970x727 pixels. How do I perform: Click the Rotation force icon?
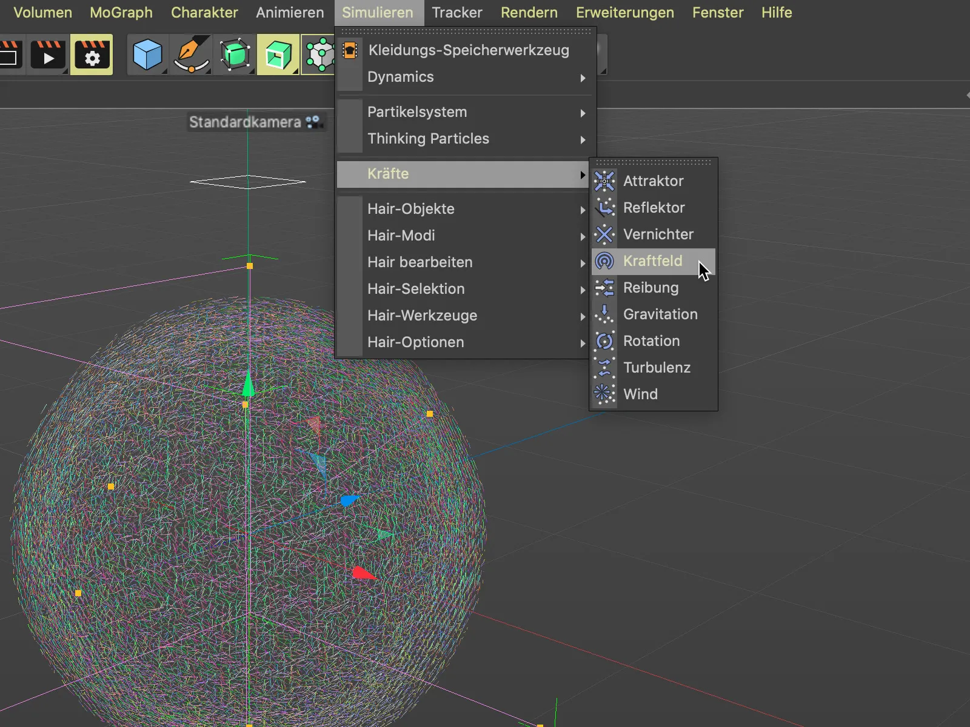[604, 341]
